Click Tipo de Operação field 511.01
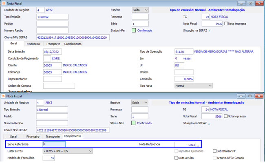This screenshot has width=265, height=163. [184, 51]
